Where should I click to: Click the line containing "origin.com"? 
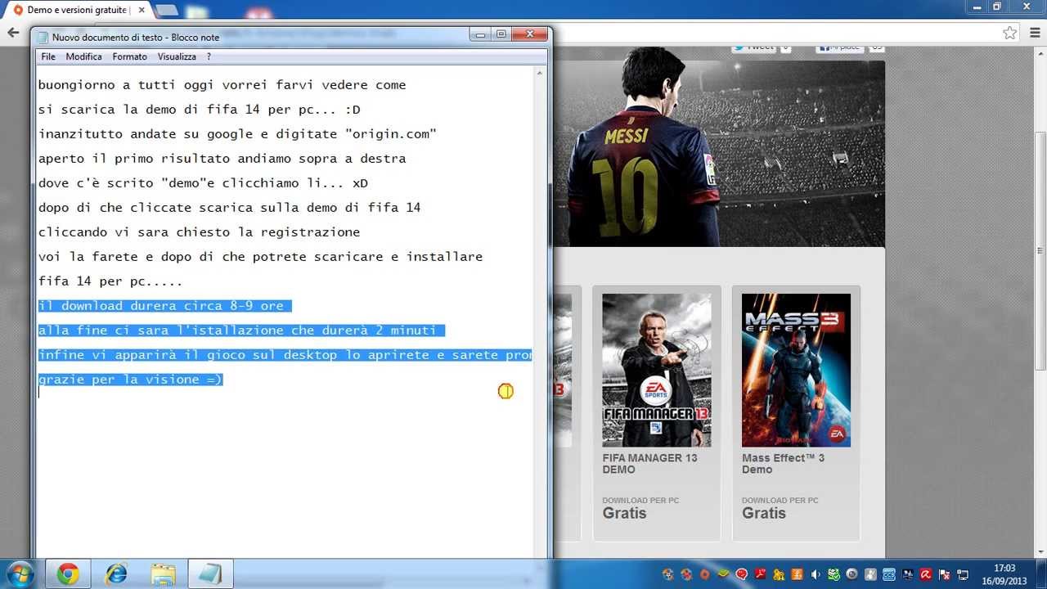(x=237, y=134)
